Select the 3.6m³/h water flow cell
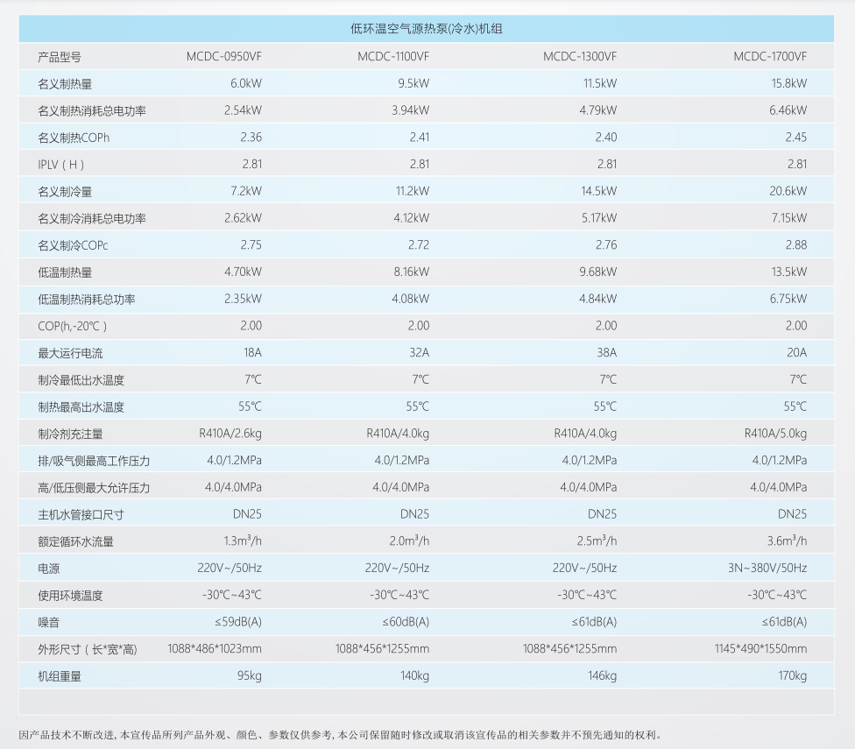The width and height of the screenshot is (855, 749). (787, 541)
